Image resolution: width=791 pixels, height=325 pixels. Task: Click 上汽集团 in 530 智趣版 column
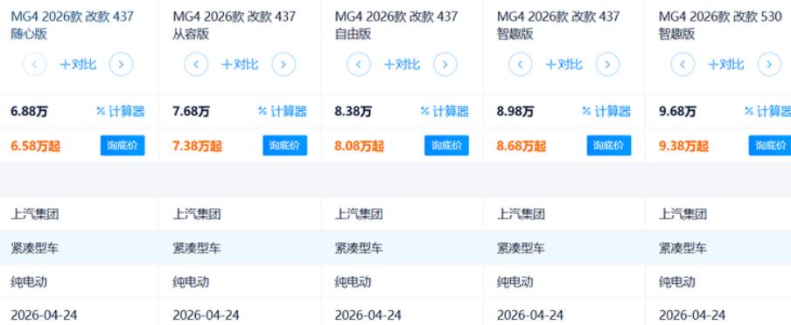[x=683, y=214]
